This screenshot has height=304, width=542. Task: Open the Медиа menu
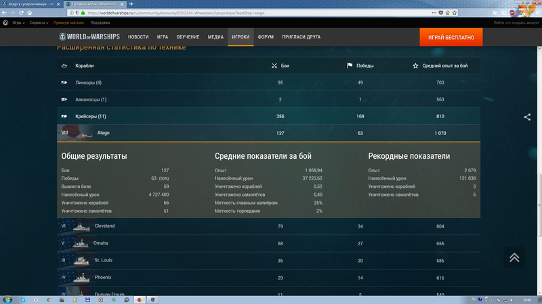point(215,37)
